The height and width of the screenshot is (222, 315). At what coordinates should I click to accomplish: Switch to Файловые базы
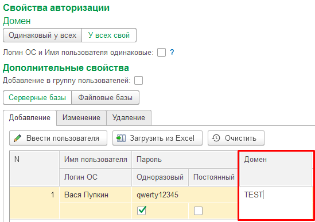(105, 98)
